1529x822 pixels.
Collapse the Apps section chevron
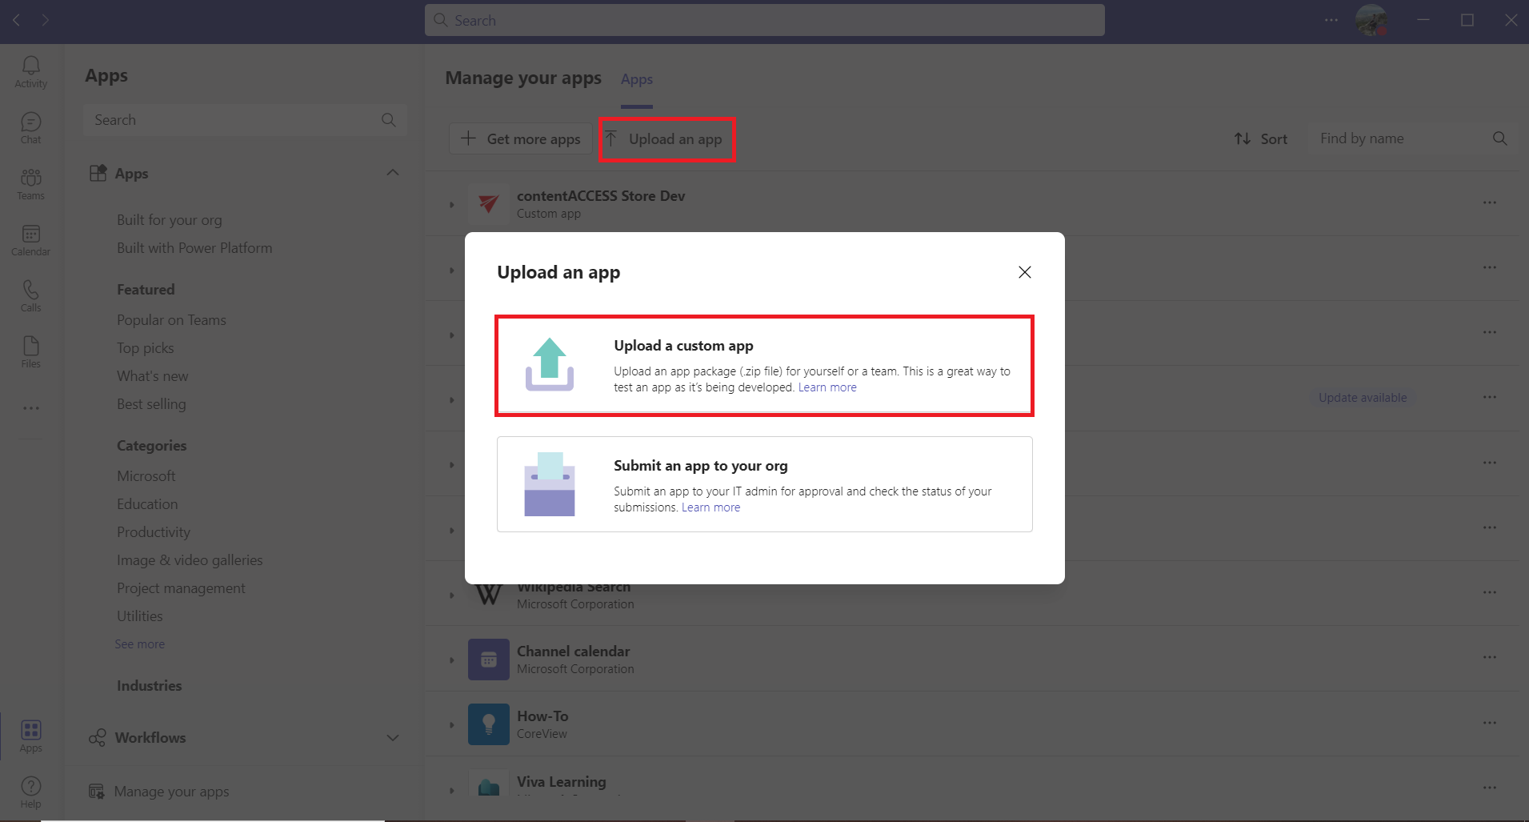tap(393, 173)
